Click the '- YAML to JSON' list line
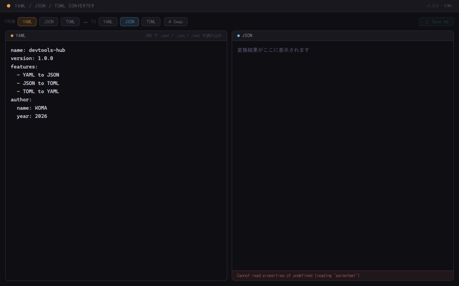The width and height of the screenshot is (459, 286). [x=38, y=75]
